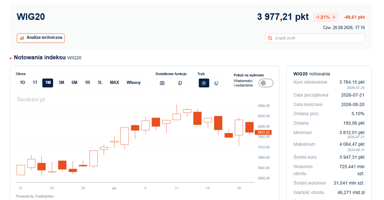The width and height of the screenshot is (384, 200).
Task: Select the 6M period tab
Action: (75, 83)
